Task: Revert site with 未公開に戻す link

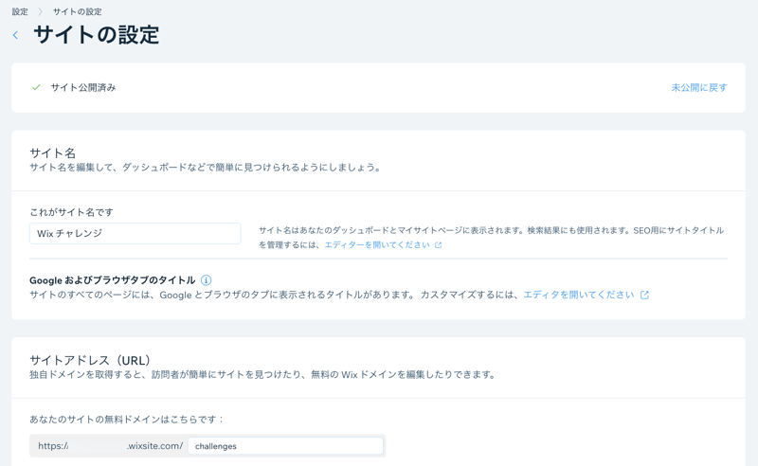Action: (x=698, y=87)
